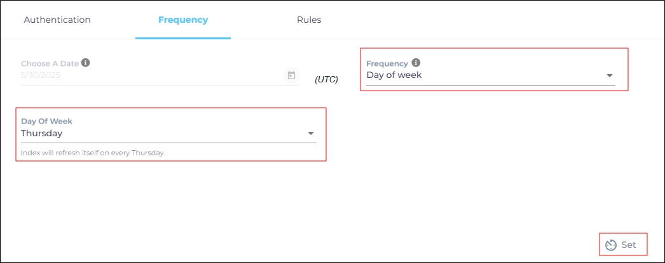The height and width of the screenshot is (263, 665).
Task: Click the blue underline beneath Frequency tab
Action: (183, 37)
